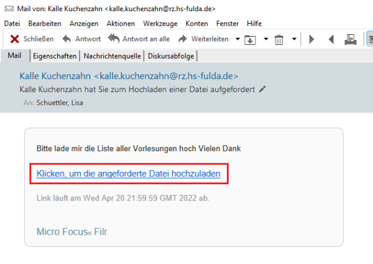
Task: Click the link to upload requested file
Action: pos(128,174)
